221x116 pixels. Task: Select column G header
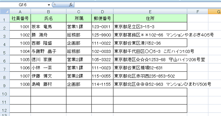tap(215, 12)
